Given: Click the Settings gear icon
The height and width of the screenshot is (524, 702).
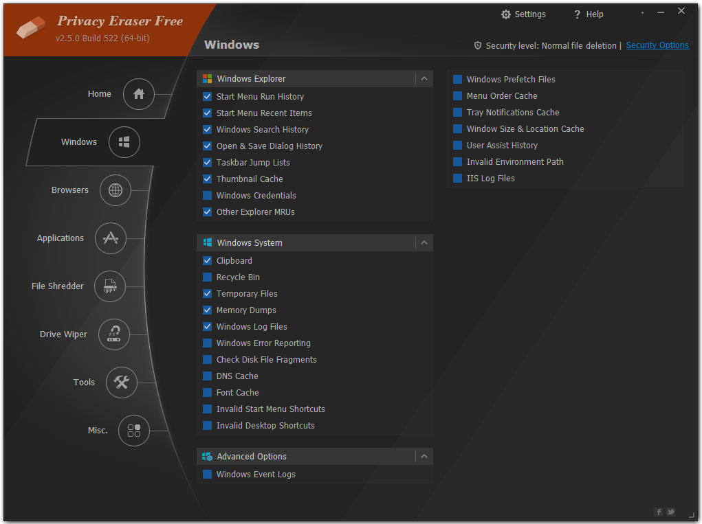Looking at the screenshot, I should pyautogui.click(x=506, y=14).
